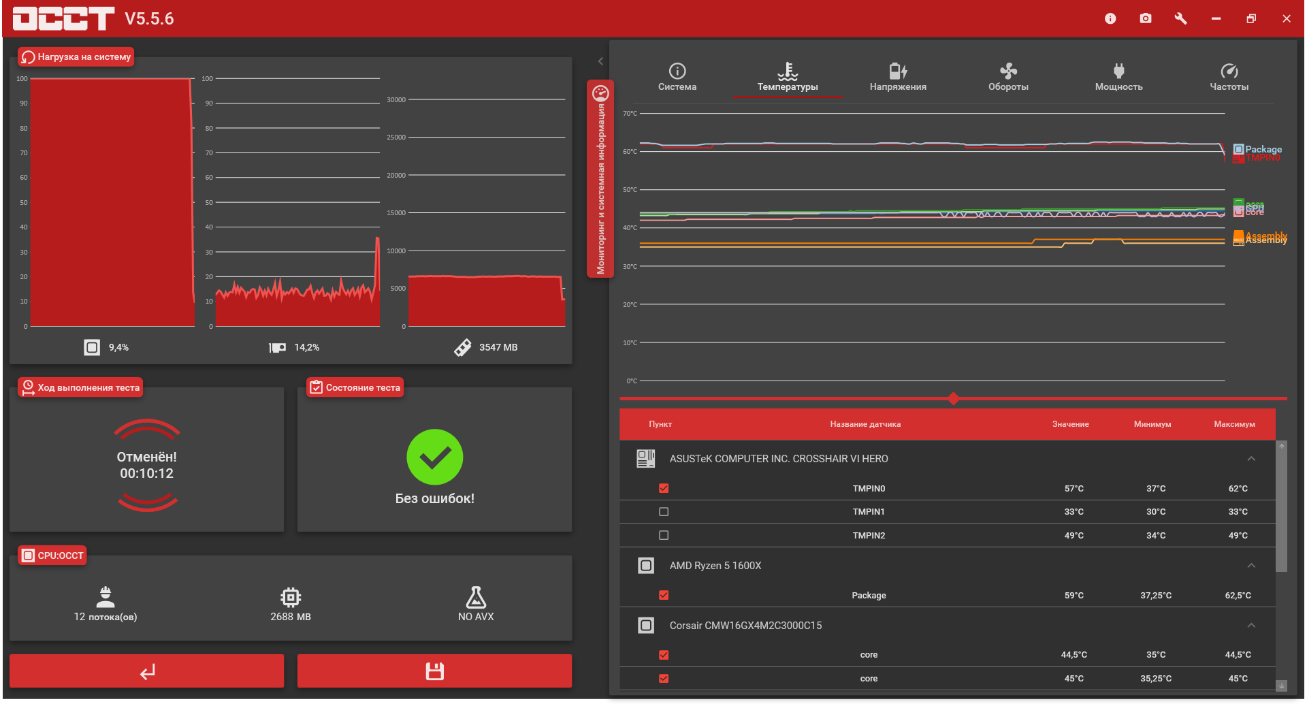Click the worker icon above 12 потока(ов)
This screenshot has height=708, width=1307.
pyautogui.click(x=106, y=596)
